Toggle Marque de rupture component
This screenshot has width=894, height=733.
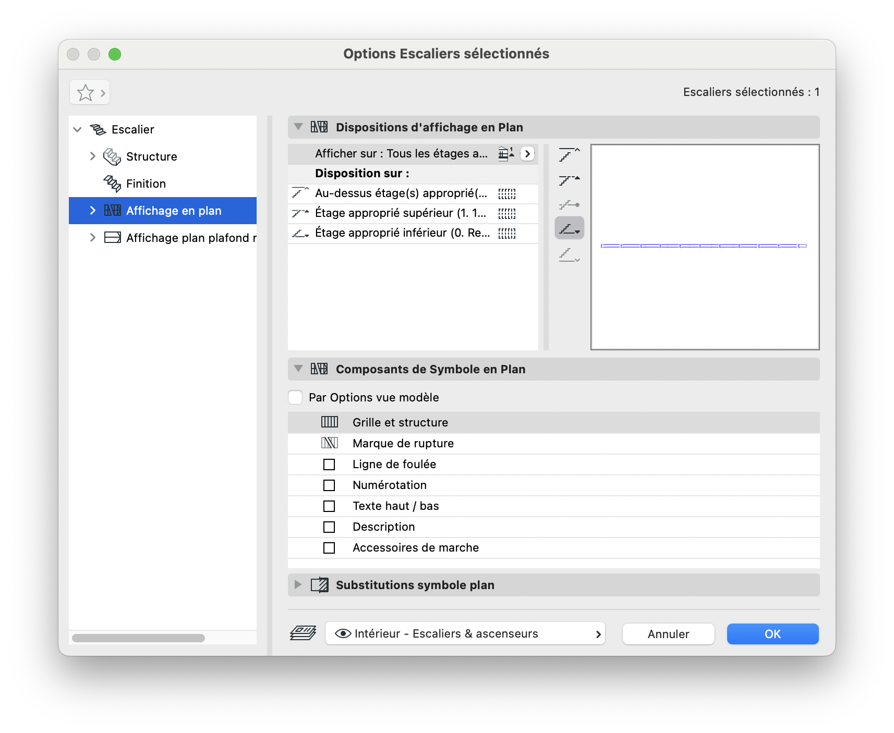click(330, 443)
